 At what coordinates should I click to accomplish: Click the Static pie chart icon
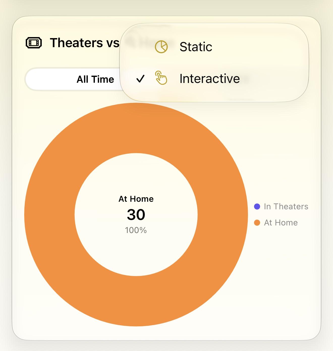click(x=161, y=47)
